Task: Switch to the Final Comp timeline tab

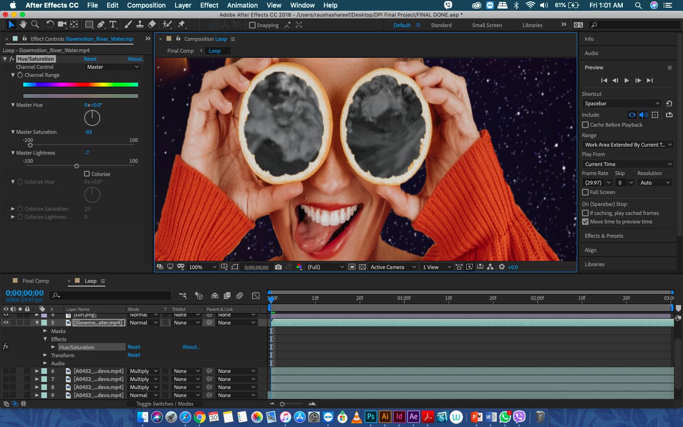Action: (x=36, y=281)
